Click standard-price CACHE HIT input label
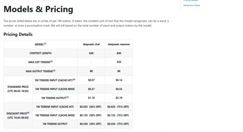 (x=55, y=80)
